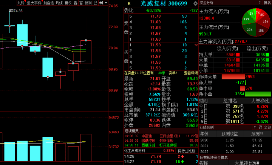Toggle the 均线 moving average display
This screenshot has width=272, height=165.
(x=59, y=3)
